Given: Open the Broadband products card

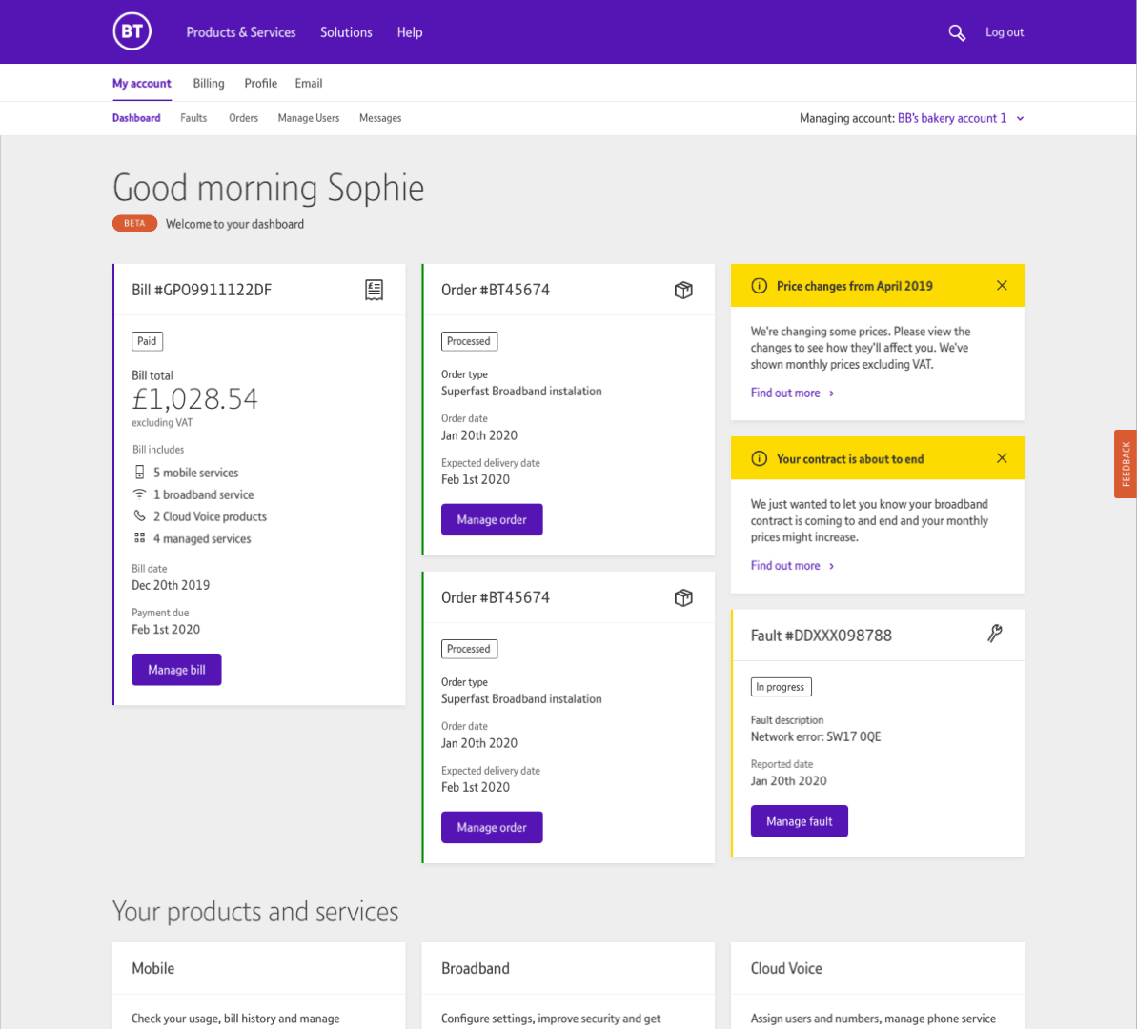Looking at the screenshot, I should pos(568,985).
